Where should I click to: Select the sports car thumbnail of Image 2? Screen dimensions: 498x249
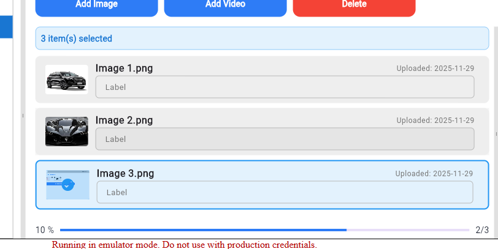point(66,132)
